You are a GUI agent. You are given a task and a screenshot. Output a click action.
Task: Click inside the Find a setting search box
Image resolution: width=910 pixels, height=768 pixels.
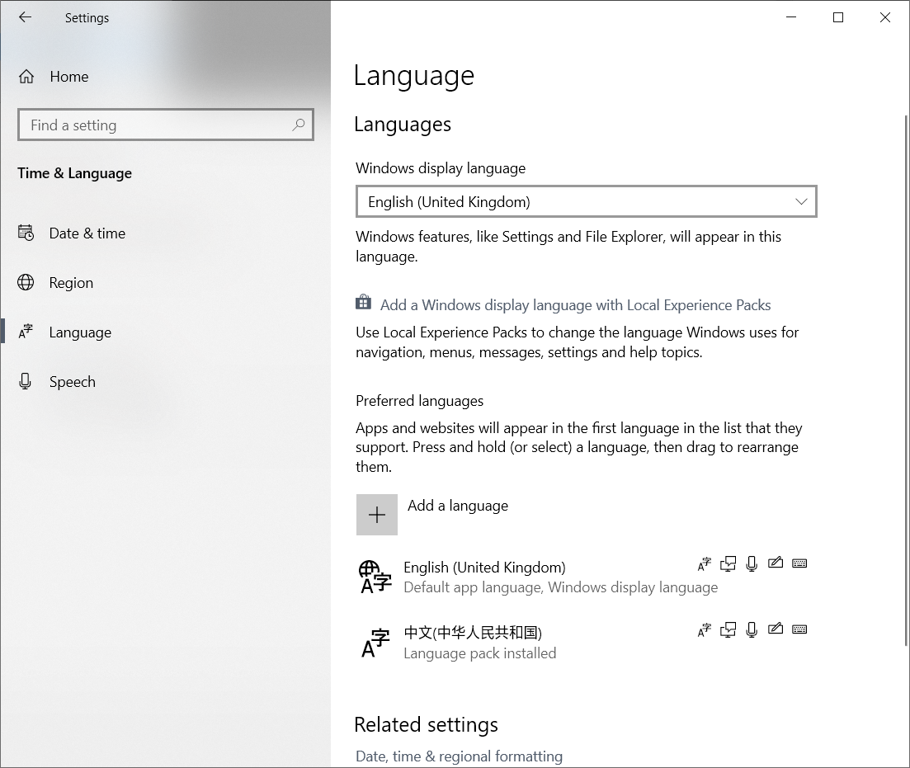click(x=165, y=125)
